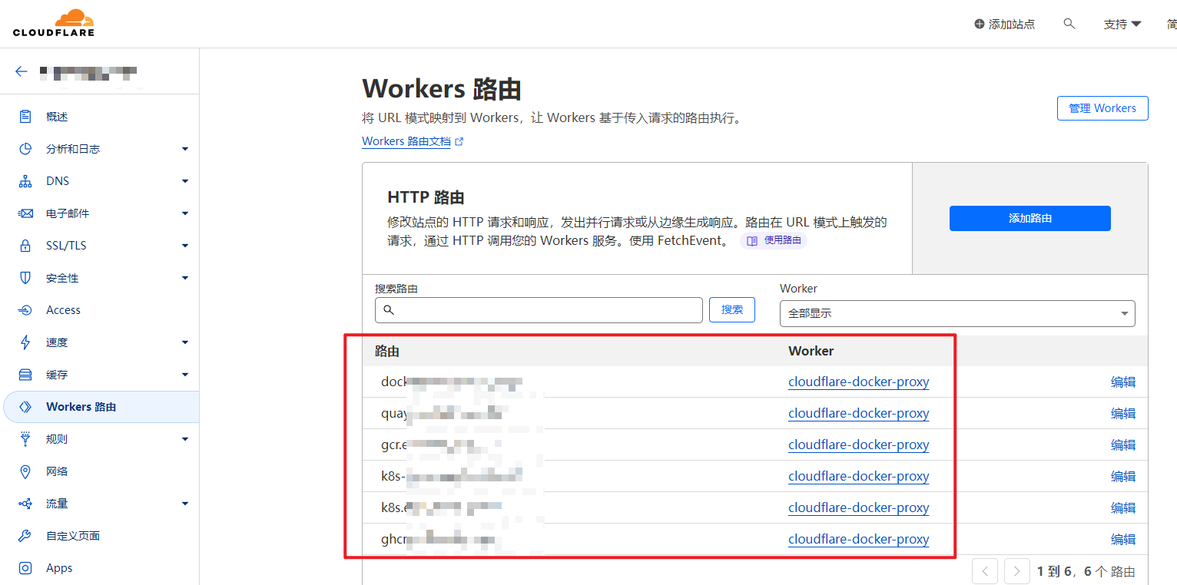Expand the 分析和日志 submenu arrow
The width and height of the screenshot is (1177, 585).
(x=185, y=149)
